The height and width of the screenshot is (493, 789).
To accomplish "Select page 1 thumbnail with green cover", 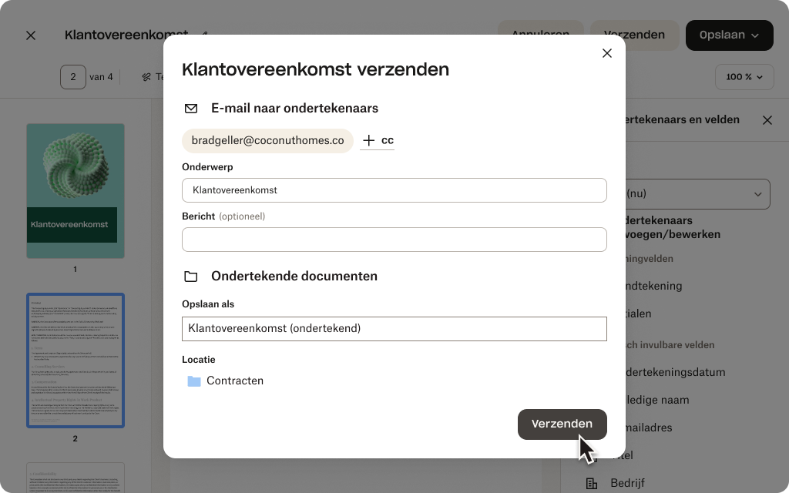I will coord(76,191).
